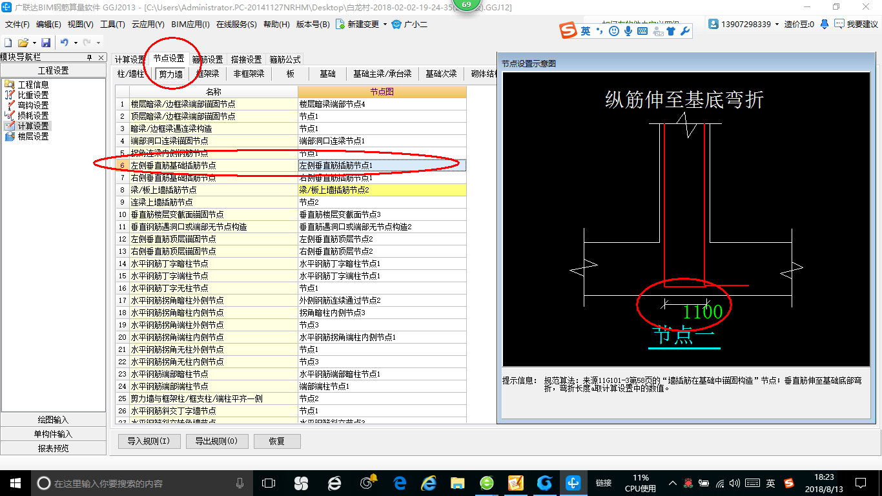Click the green 1100 value in diagram
The width and height of the screenshot is (882, 496).
click(x=703, y=312)
